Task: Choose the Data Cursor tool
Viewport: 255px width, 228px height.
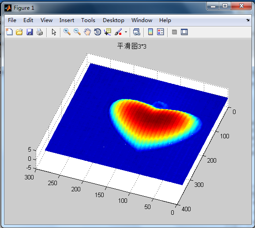Action: (x=108, y=32)
